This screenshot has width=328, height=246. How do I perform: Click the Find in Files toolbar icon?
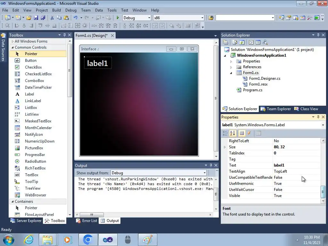click(x=211, y=18)
